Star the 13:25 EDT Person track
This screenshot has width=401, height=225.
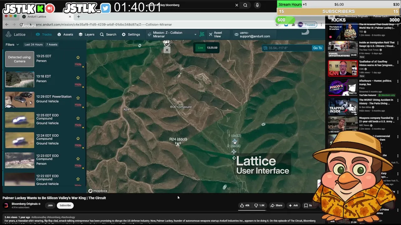78,57
